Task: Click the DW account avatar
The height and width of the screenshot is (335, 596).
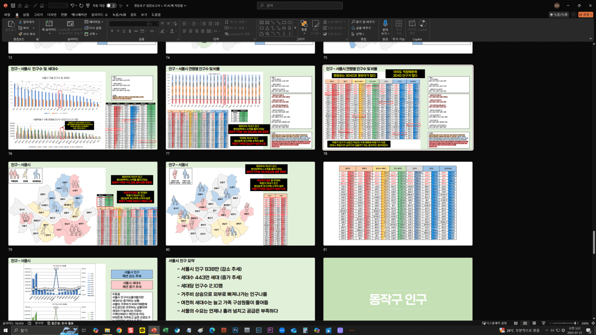Action: click(x=557, y=6)
